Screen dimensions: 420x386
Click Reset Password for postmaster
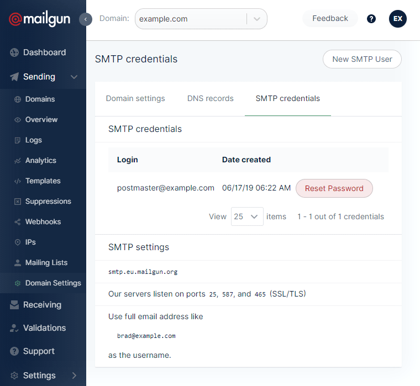click(334, 188)
